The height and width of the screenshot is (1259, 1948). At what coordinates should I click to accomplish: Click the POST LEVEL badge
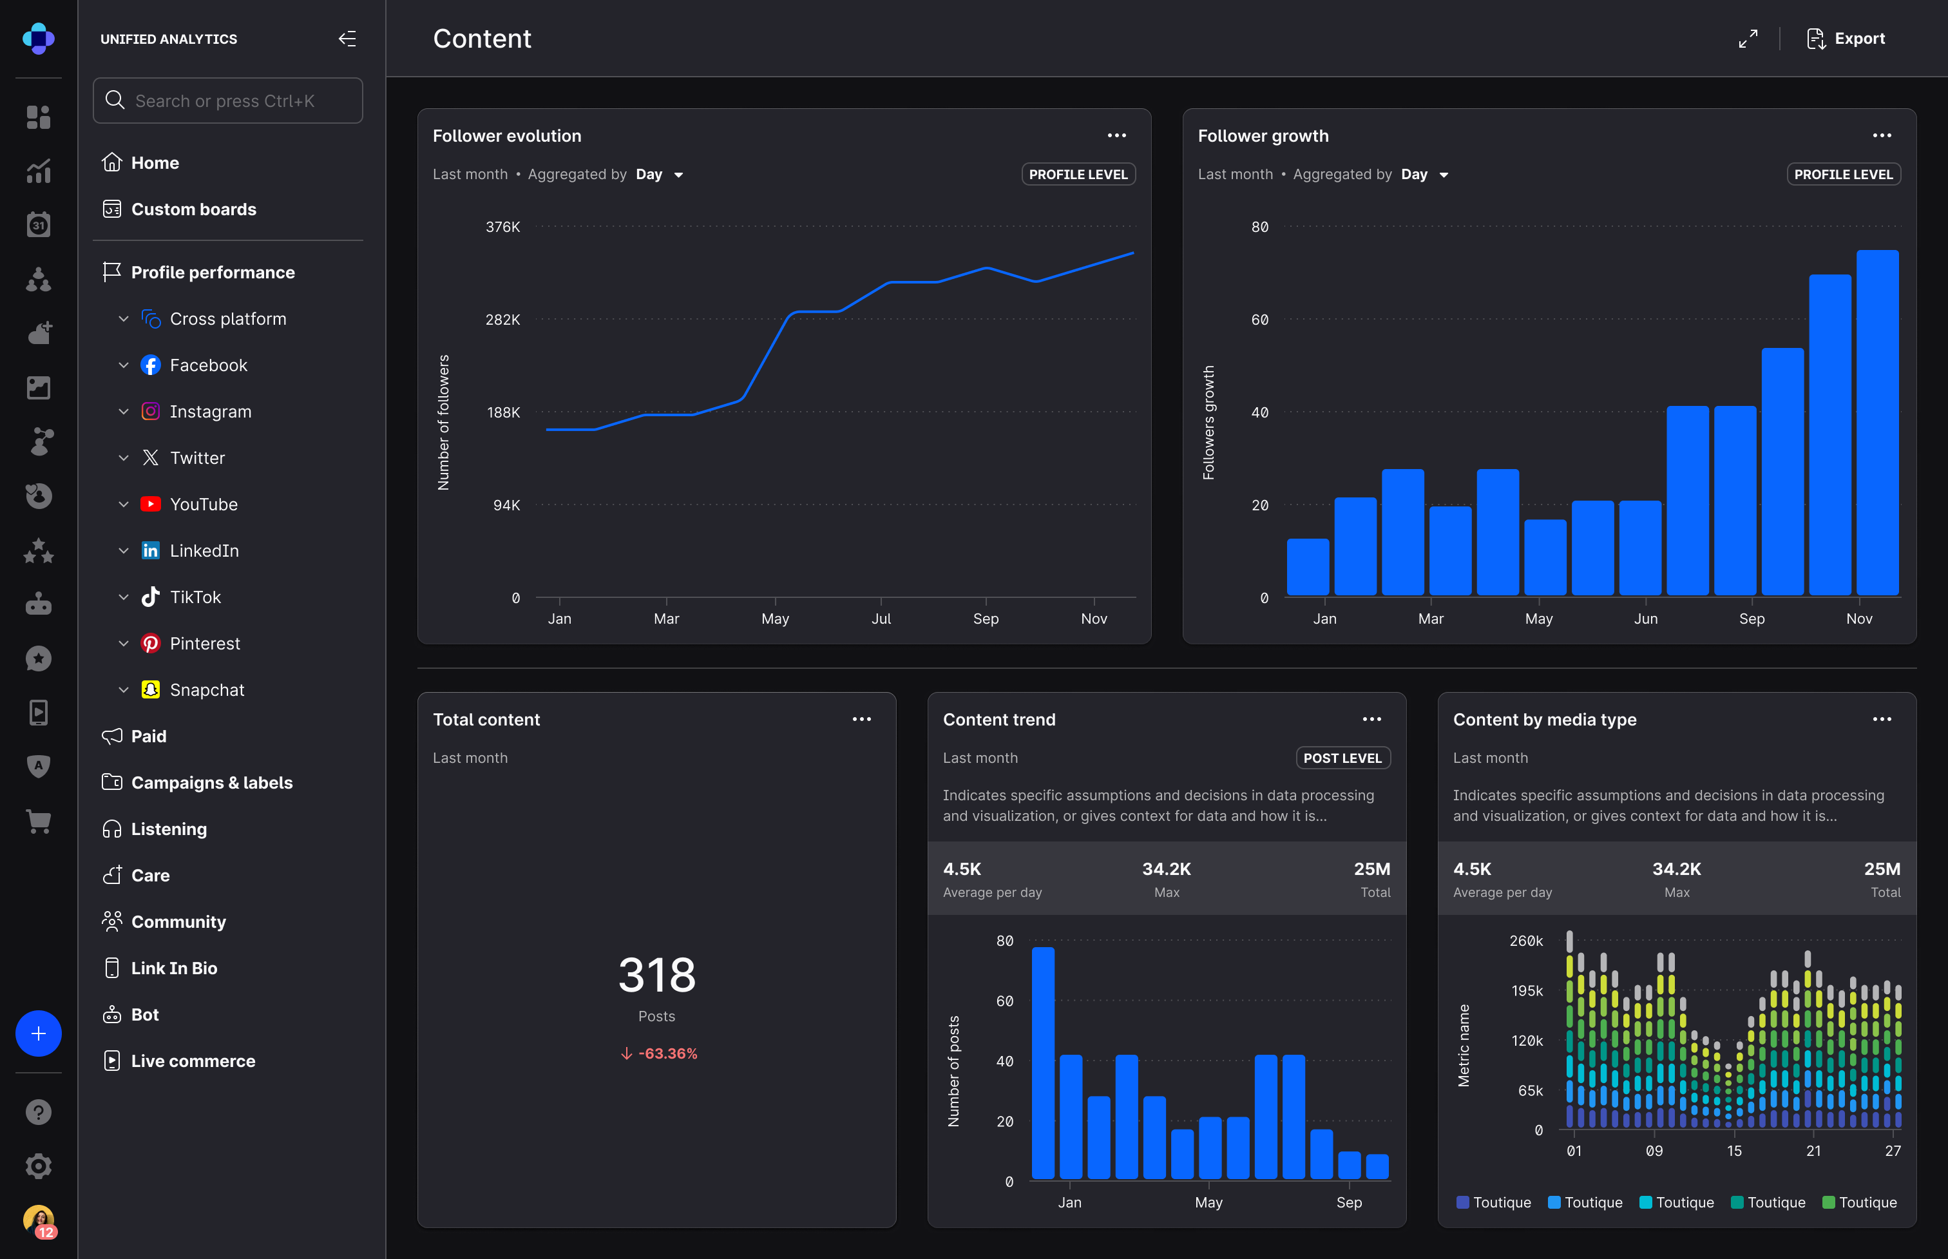pos(1342,758)
